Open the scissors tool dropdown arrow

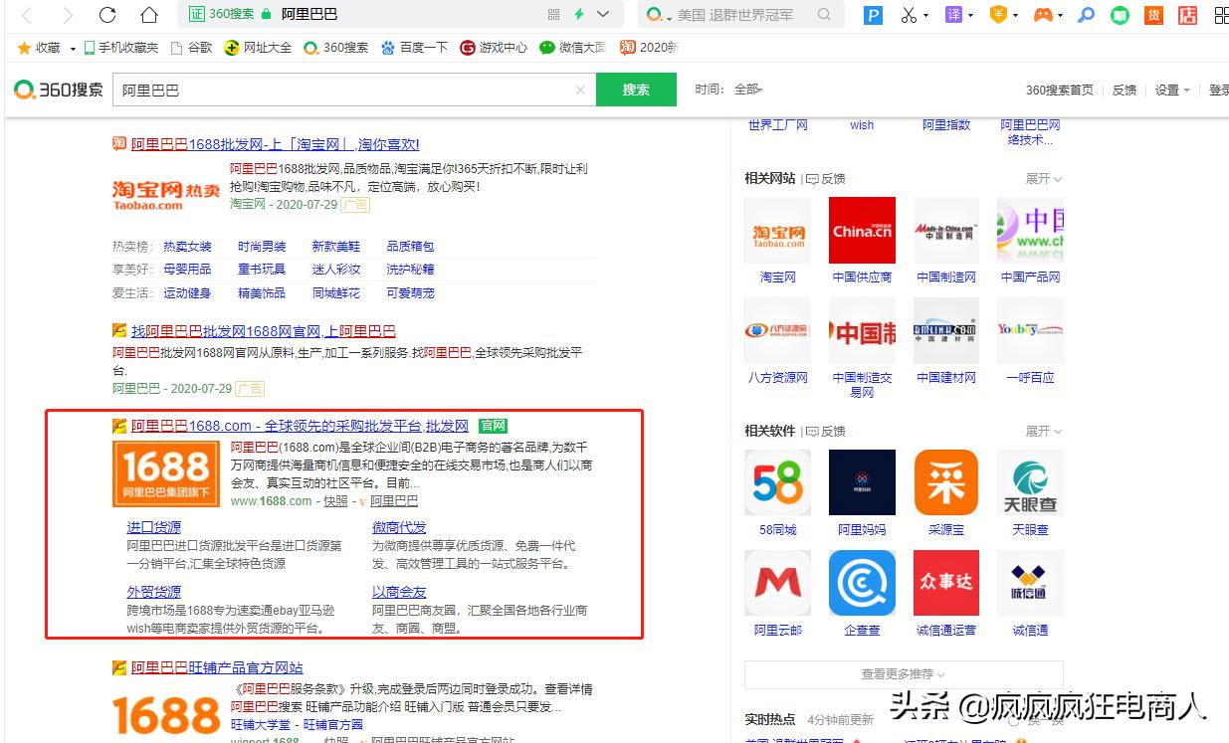click(925, 15)
